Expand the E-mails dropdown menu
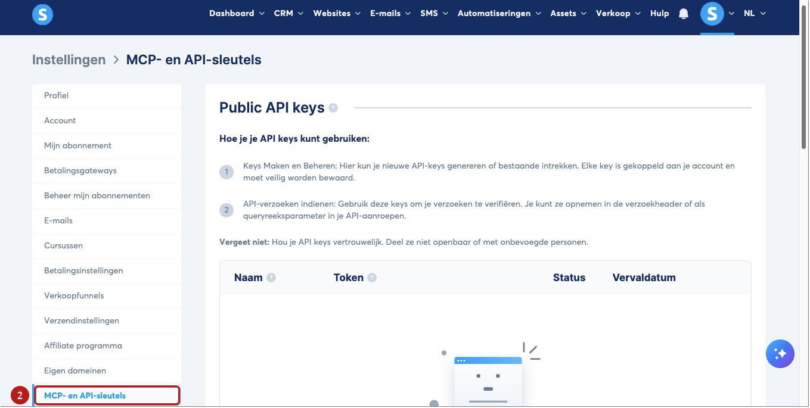 pos(390,13)
